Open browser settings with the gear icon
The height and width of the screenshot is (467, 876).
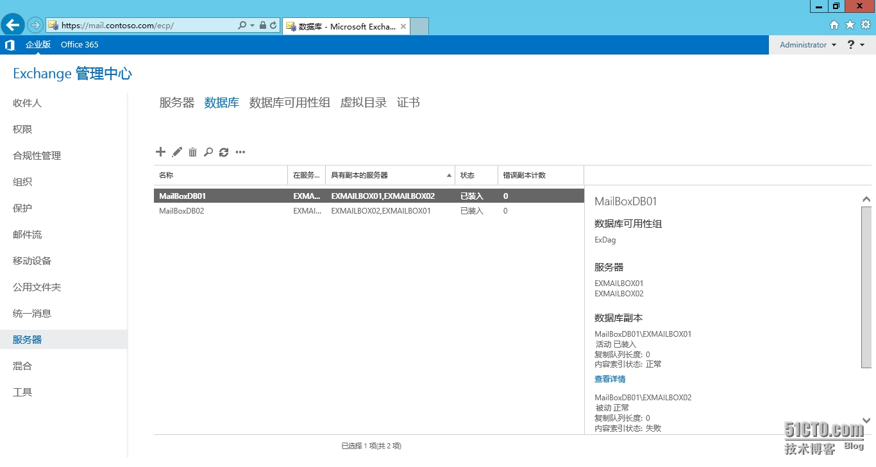pyautogui.click(x=864, y=24)
